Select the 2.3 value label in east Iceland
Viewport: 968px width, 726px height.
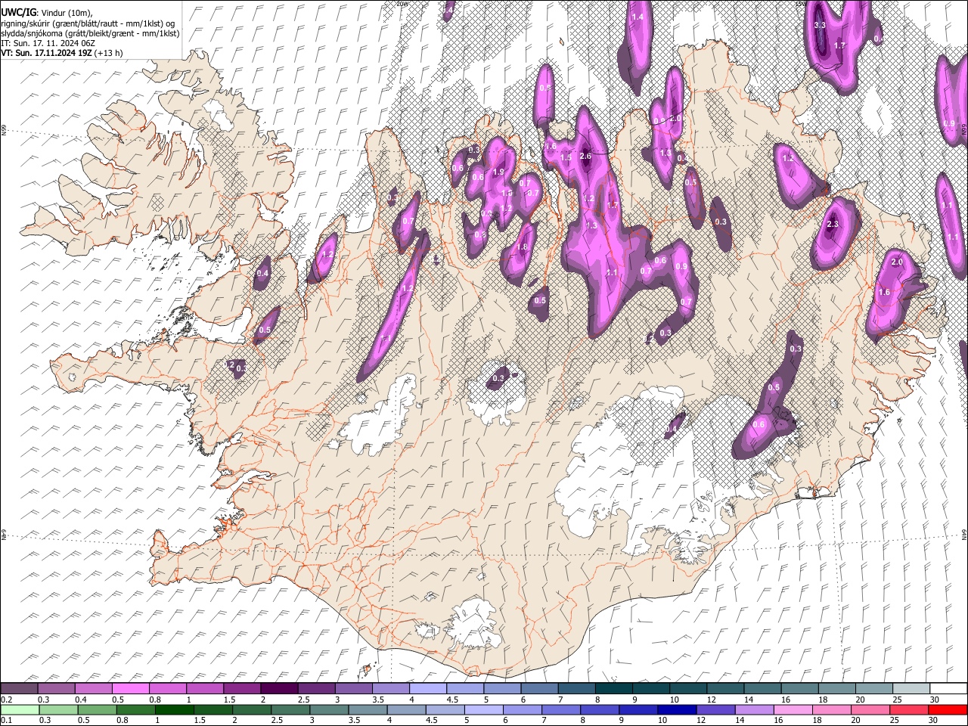(833, 225)
